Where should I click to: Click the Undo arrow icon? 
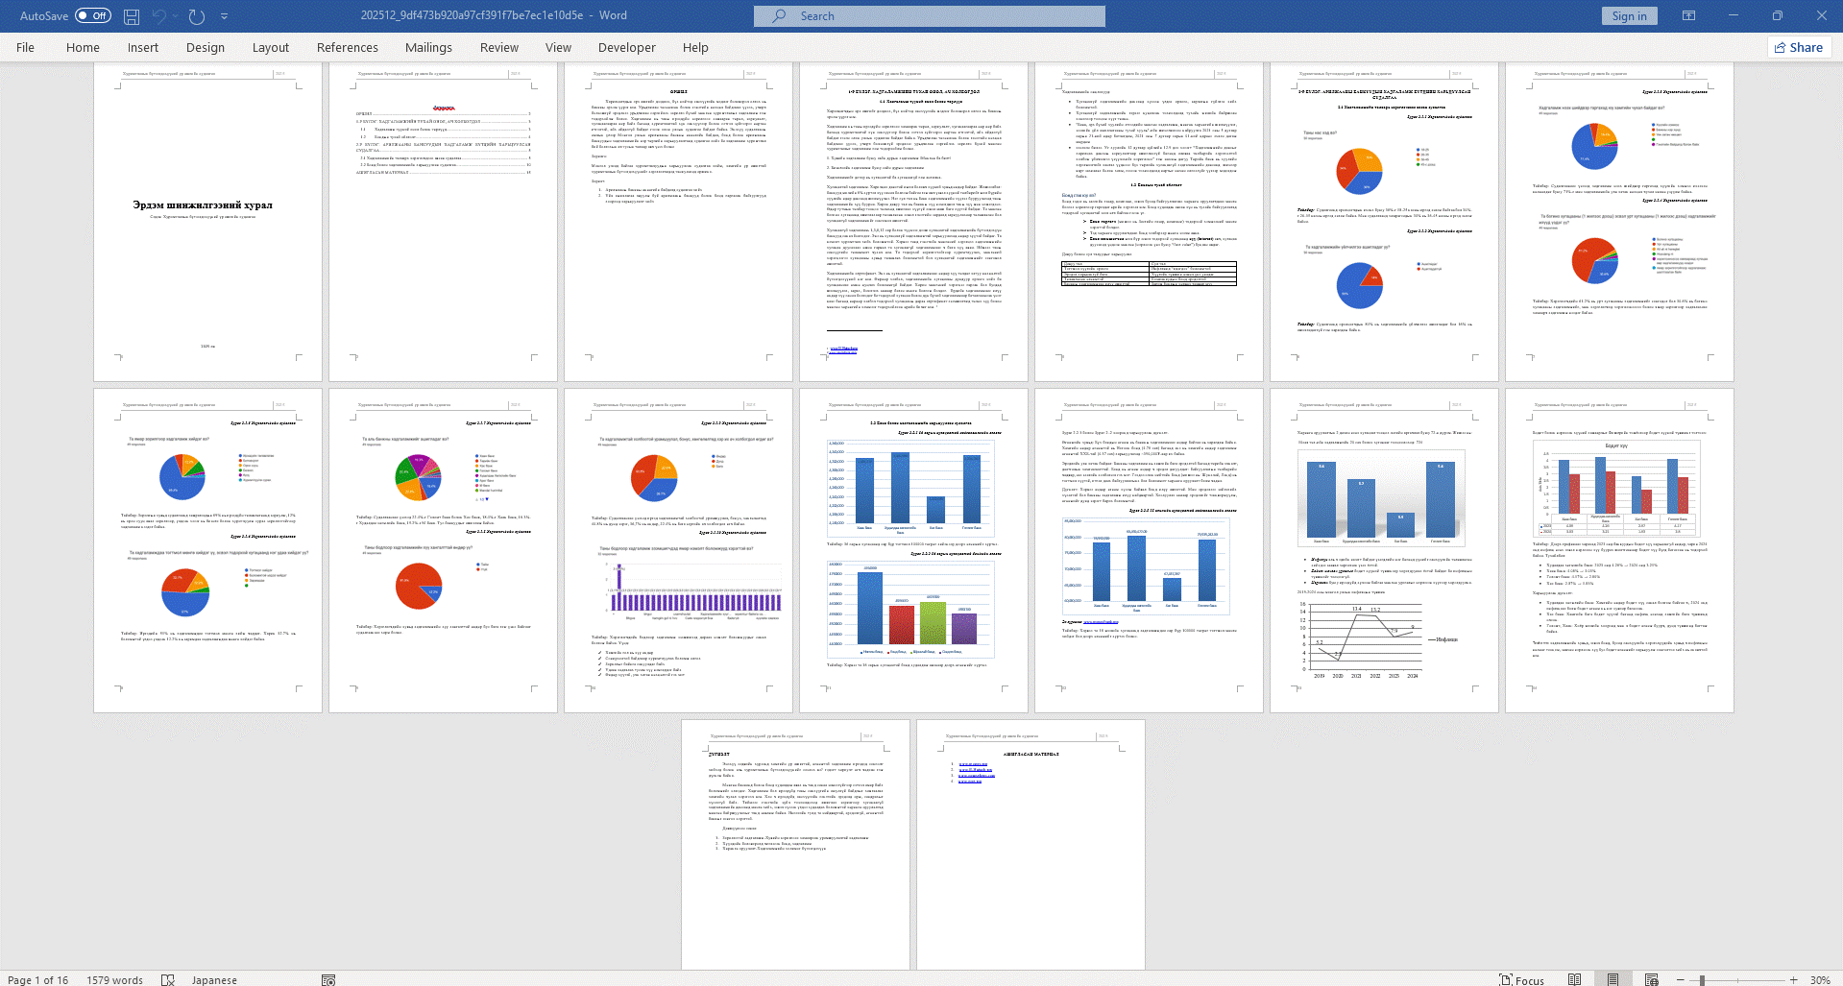(158, 16)
